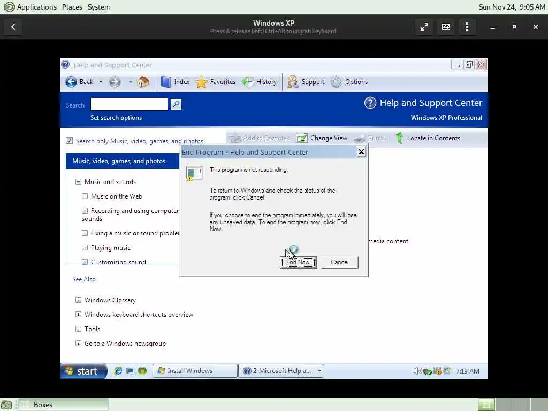Go back in Boxes window header
Viewport: 548px width, 411px height.
click(x=13, y=27)
